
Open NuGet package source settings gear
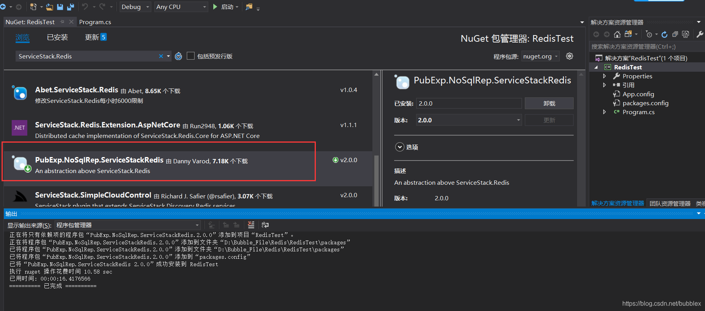569,56
